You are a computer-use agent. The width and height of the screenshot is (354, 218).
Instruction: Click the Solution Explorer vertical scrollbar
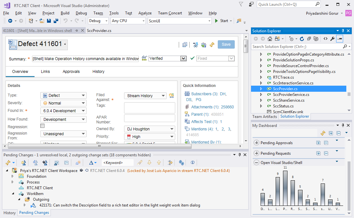pos(349,94)
